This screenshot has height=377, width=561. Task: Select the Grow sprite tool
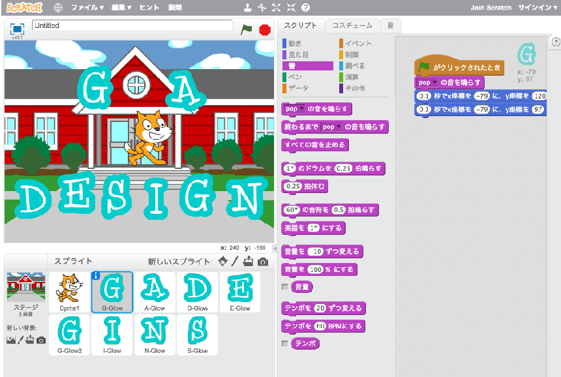pos(276,8)
